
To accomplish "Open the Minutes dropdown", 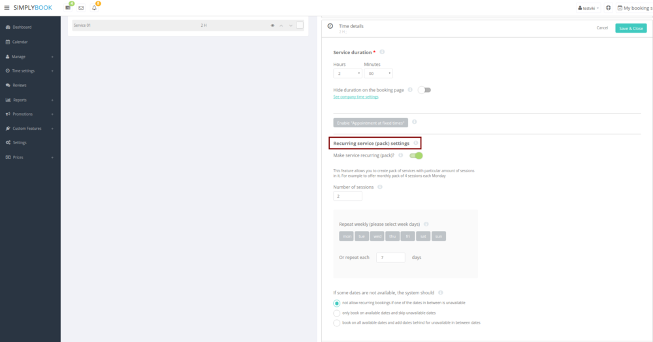I will pyautogui.click(x=378, y=74).
